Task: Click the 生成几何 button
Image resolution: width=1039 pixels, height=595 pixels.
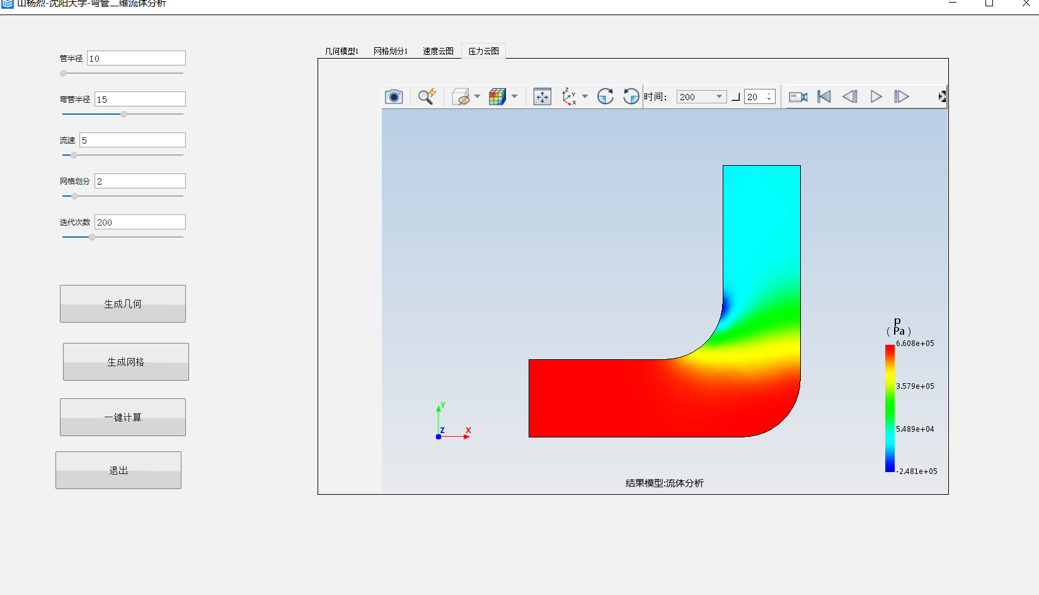Action: (x=123, y=304)
